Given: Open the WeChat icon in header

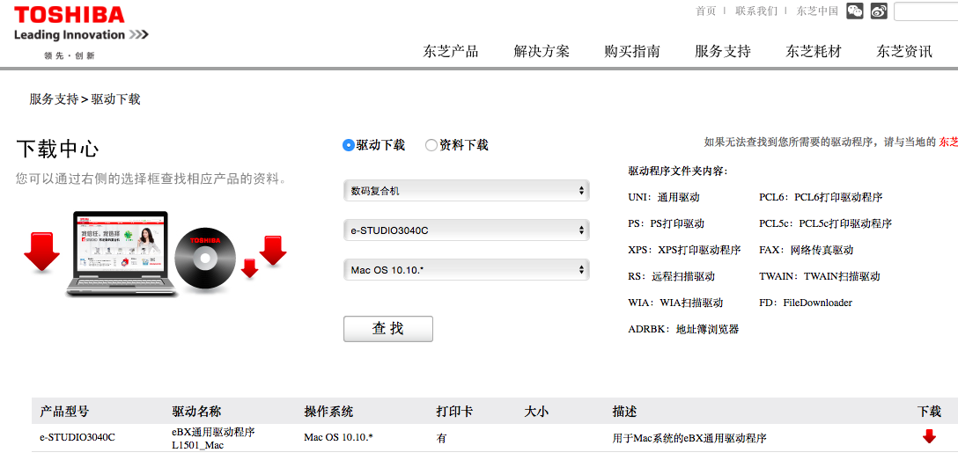Looking at the screenshot, I should 855,11.
